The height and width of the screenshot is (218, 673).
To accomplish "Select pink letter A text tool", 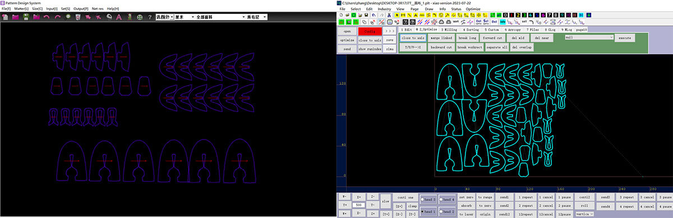I will coord(119,17).
